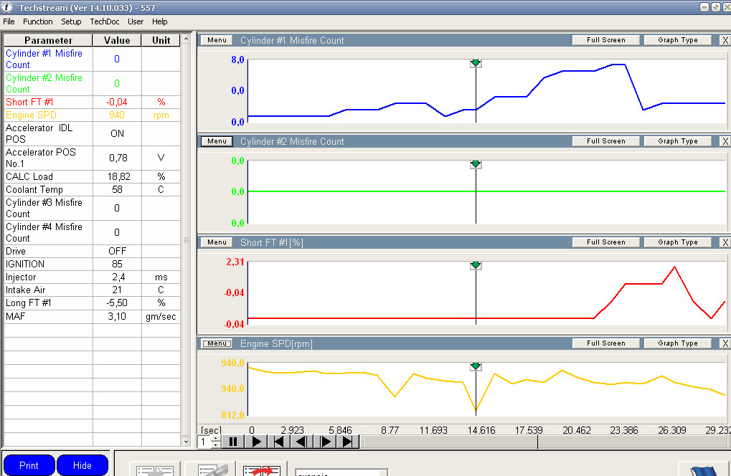The height and width of the screenshot is (476, 731).
Task: Open the Function menu
Action: tap(38, 22)
